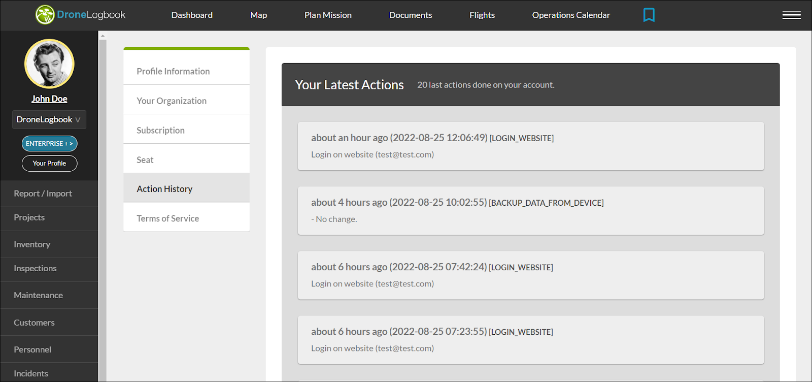Open the Your Profile button

(49, 163)
